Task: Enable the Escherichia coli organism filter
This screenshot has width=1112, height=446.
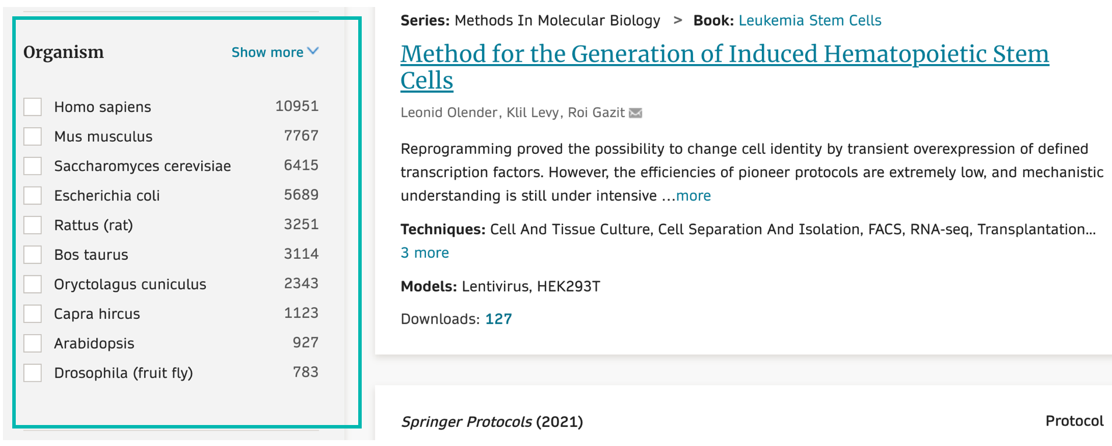Action: click(x=33, y=196)
